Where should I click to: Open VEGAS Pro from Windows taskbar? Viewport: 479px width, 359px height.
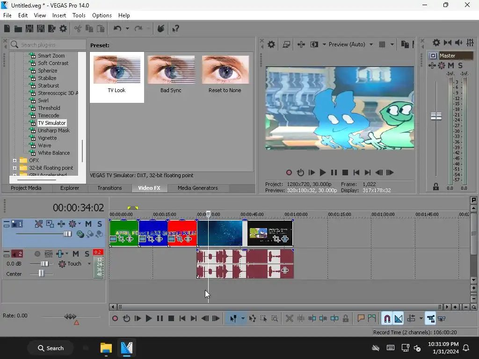(x=126, y=348)
